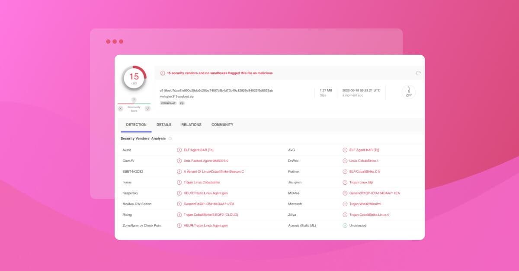
Task: Open the Details tab
Action: click(164, 125)
